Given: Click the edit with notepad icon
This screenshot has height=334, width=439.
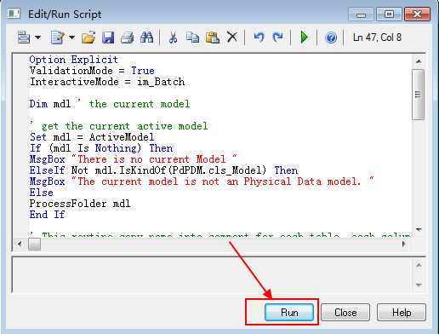Looking at the screenshot, I should tap(58, 37).
